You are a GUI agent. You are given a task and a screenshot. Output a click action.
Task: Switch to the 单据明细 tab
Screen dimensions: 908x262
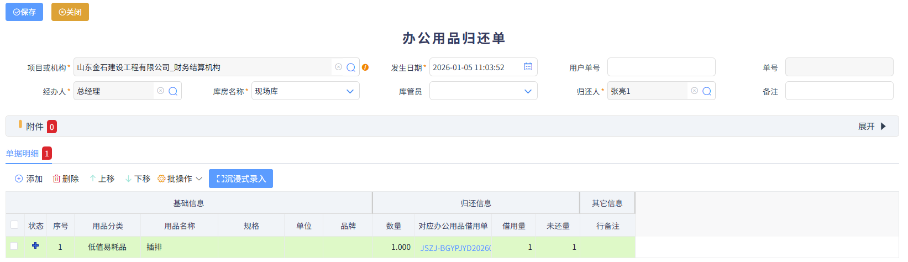click(x=23, y=154)
